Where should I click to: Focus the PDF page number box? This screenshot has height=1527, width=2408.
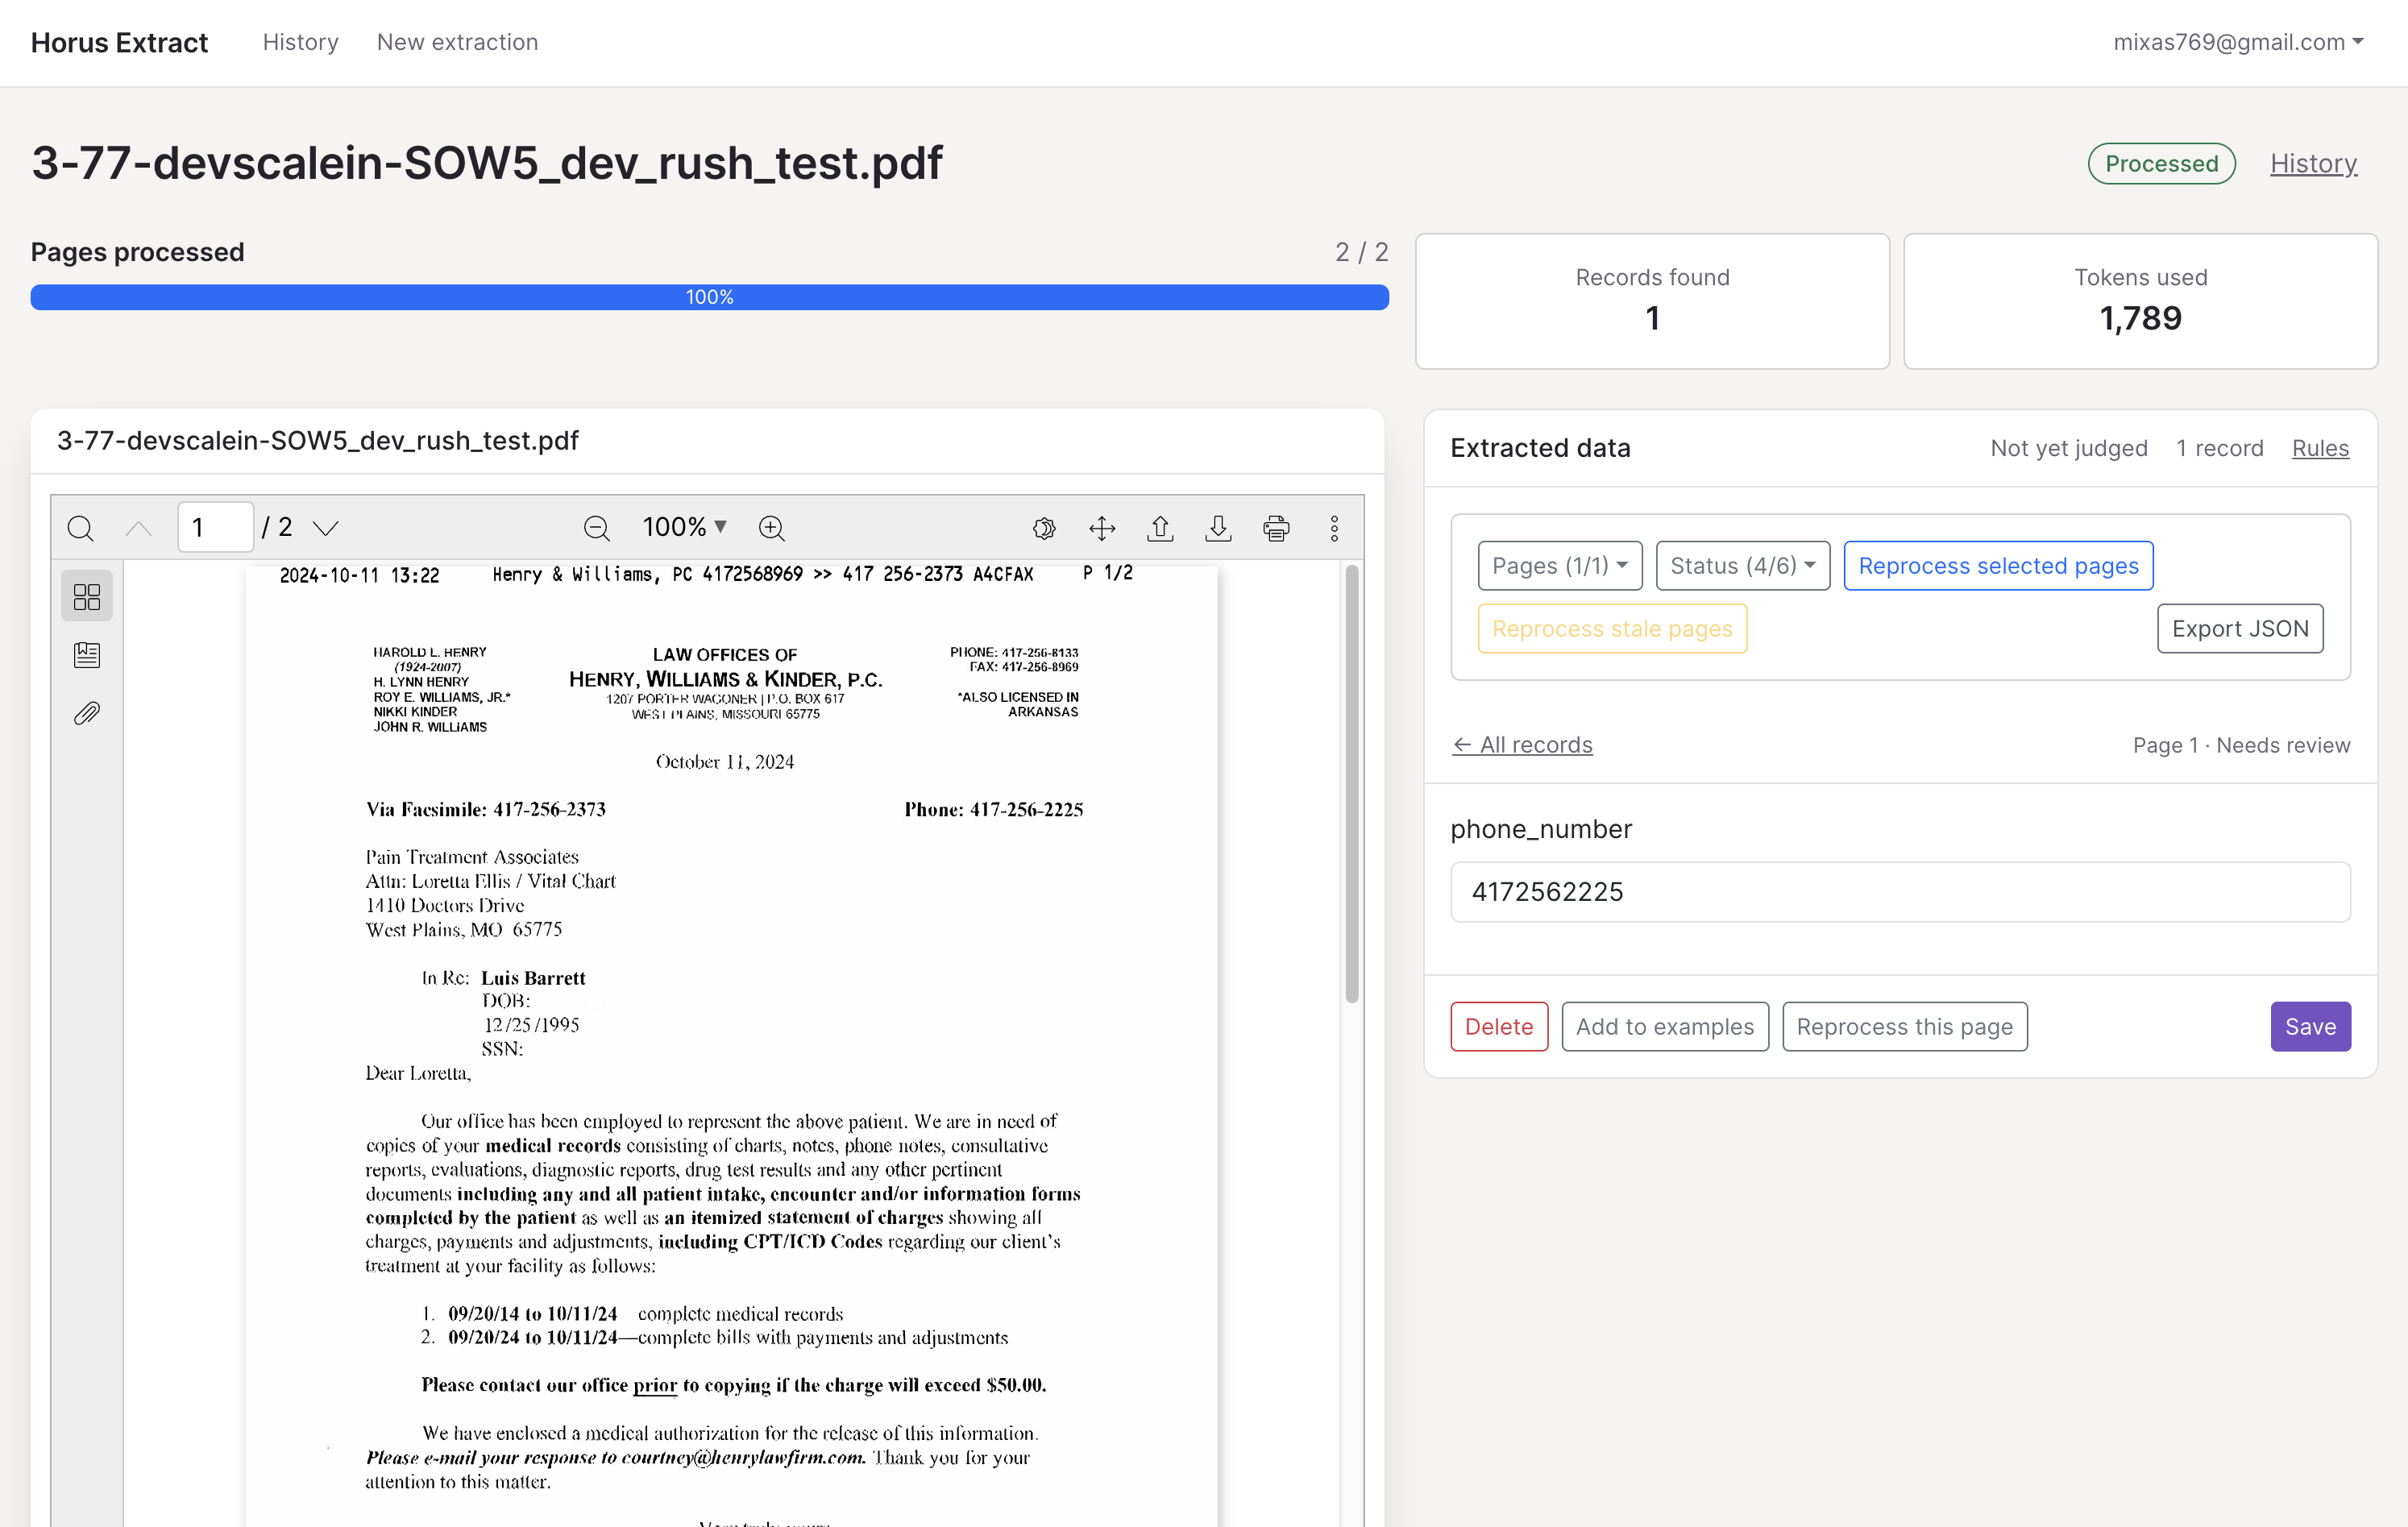(x=215, y=527)
